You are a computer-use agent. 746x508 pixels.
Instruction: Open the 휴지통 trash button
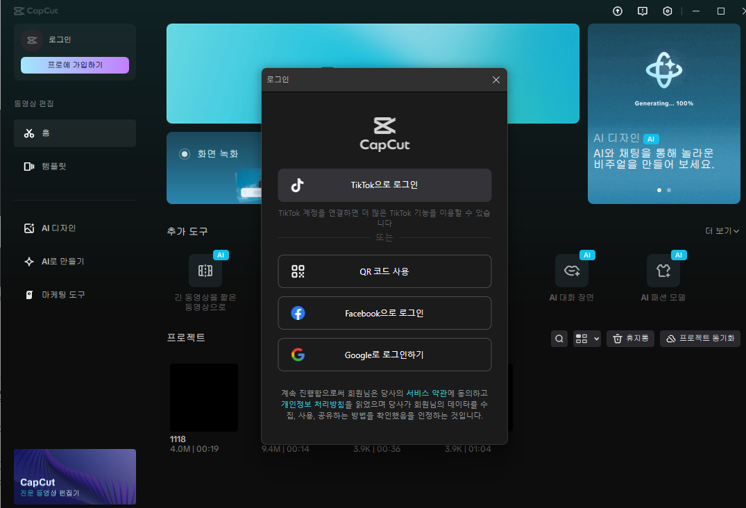click(x=630, y=339)
